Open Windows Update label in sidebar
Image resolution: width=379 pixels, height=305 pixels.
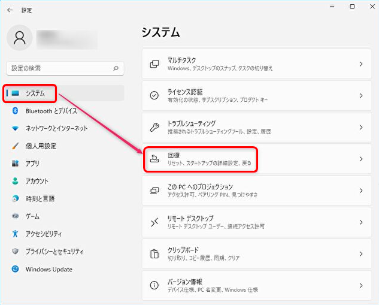(49, 269)
